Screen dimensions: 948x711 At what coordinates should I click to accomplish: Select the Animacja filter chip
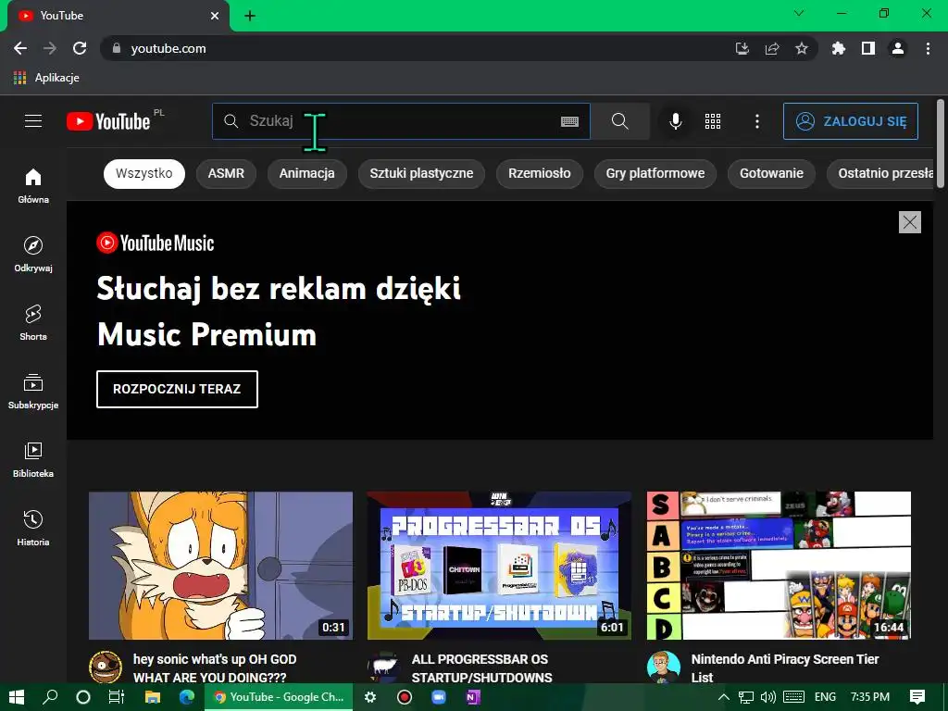point(307,173)
